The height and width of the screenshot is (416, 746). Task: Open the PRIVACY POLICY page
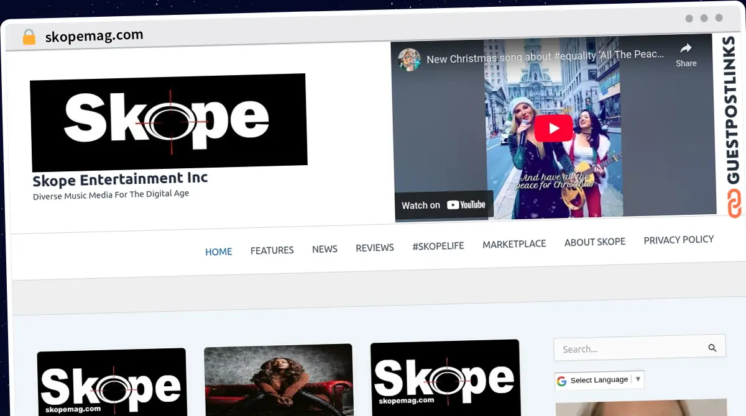tap(679, 240)
